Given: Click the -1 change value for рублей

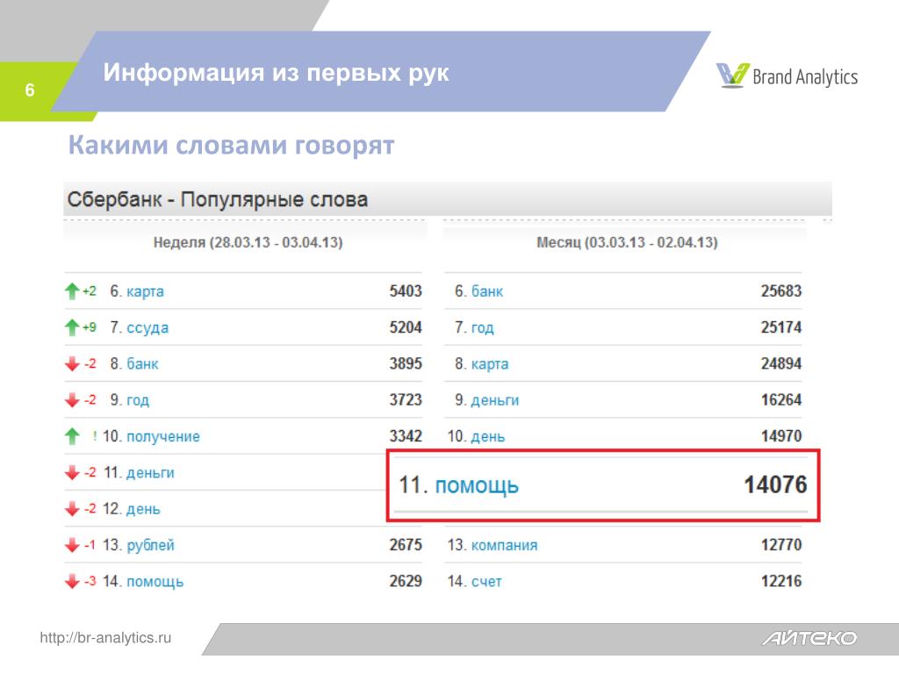Looking at the screenshot, I should [x=90, y=545].
